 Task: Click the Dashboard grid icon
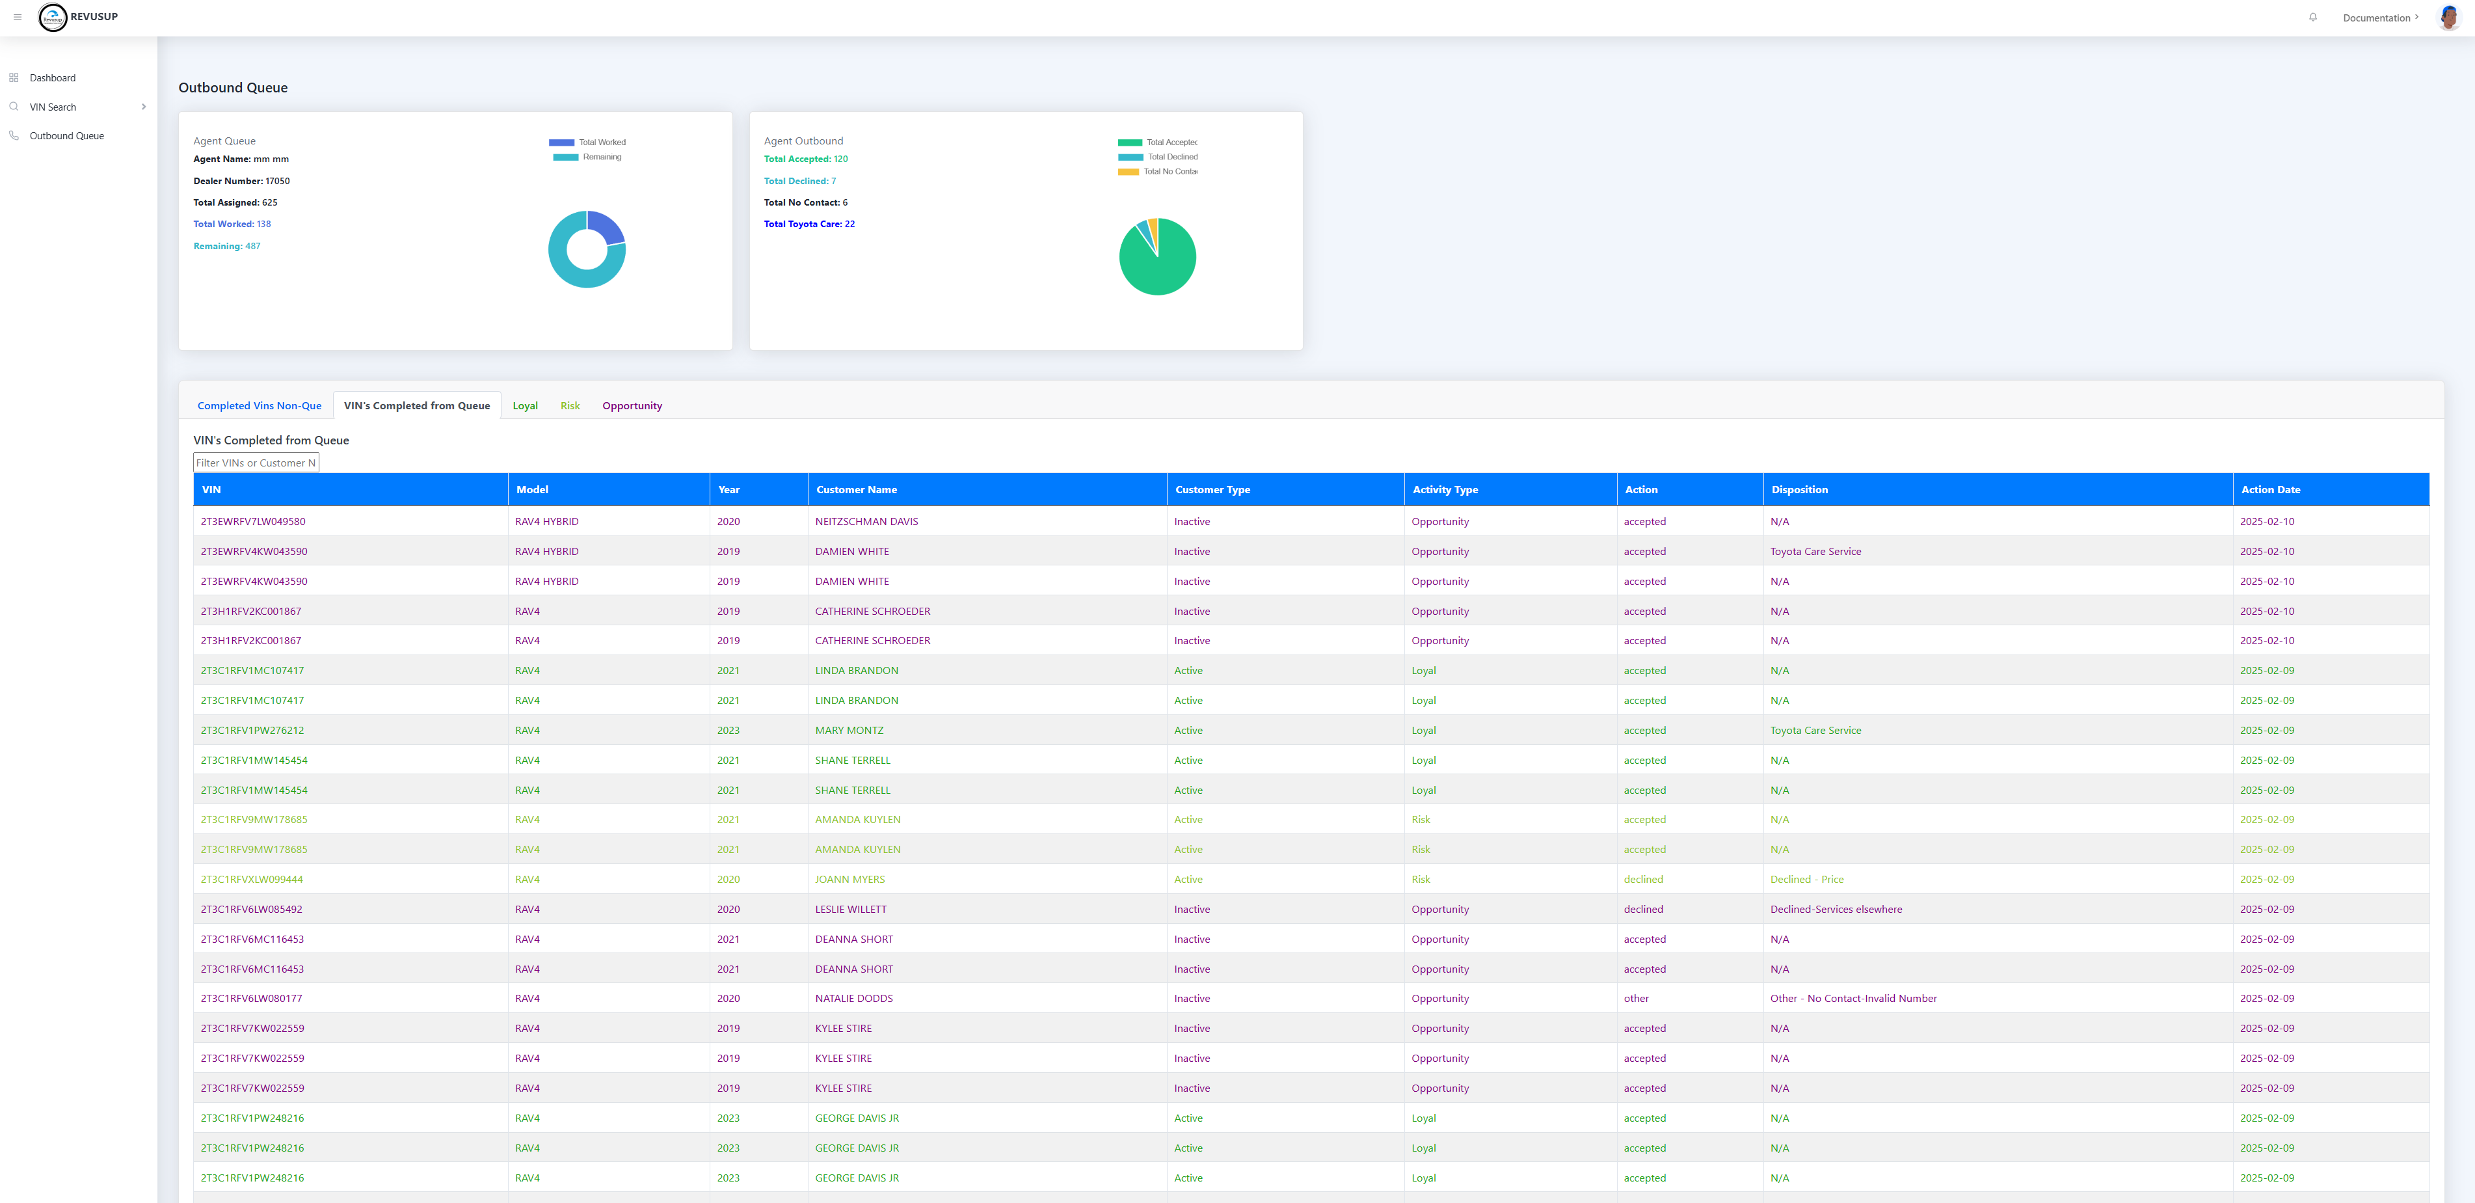[x=14, y=78]
